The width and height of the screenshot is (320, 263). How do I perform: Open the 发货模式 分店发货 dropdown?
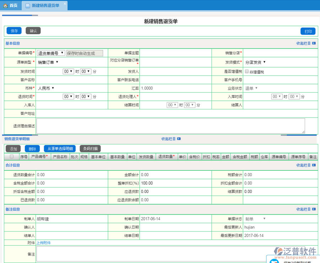tap(255, 62)
